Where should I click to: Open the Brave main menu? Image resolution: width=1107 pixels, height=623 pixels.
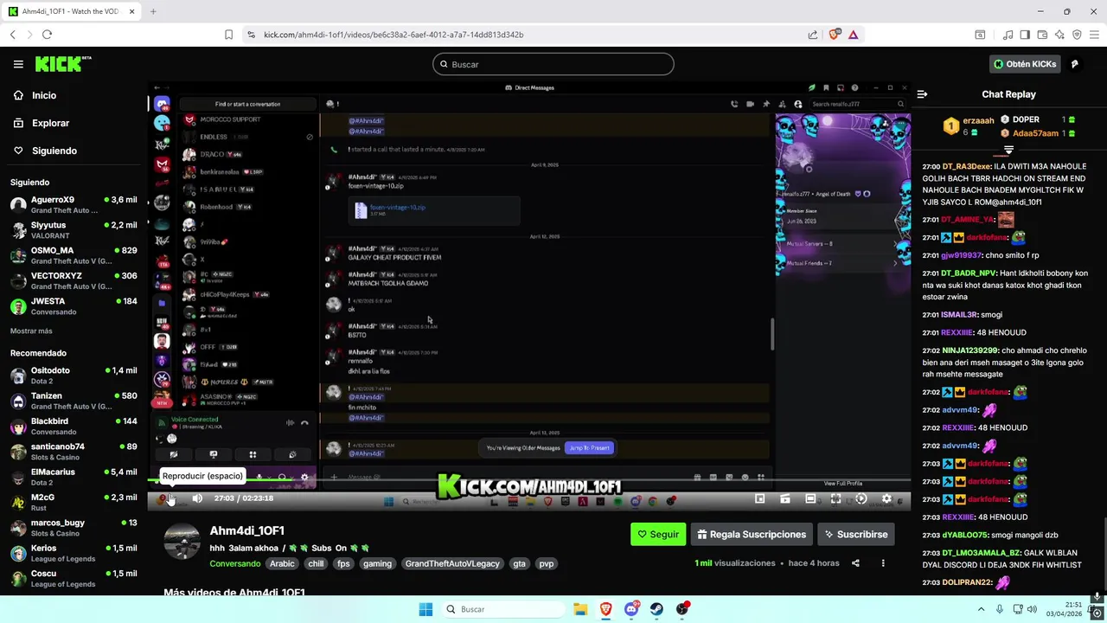pyautogui.click(x=1094, y=35)
